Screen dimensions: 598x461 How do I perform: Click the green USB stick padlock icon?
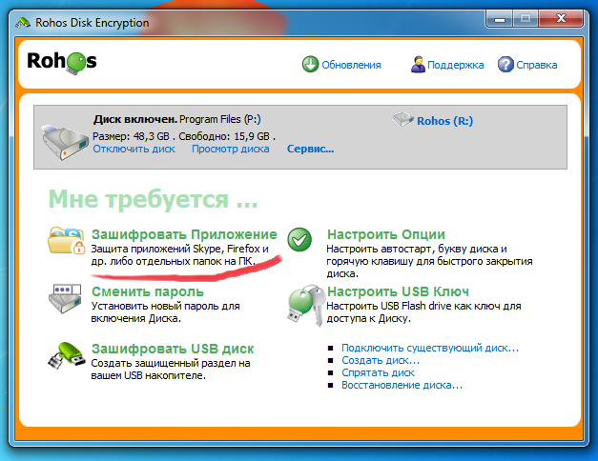67,355
